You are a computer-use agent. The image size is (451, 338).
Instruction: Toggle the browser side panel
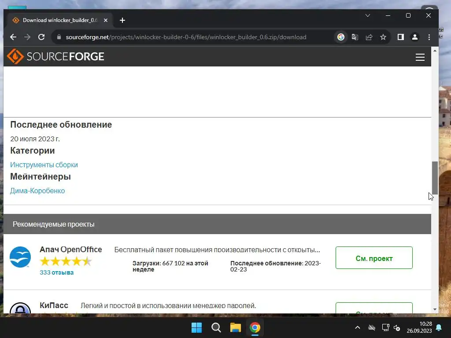(401, 37)
